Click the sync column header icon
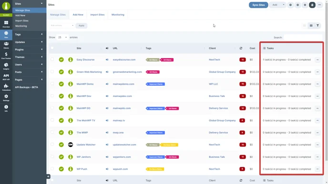Screen dimensions: 328x184 point(241,48)
